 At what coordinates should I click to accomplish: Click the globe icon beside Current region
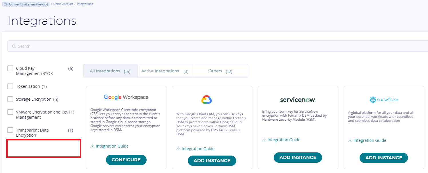pyautogui.click(x=6, y=4)
